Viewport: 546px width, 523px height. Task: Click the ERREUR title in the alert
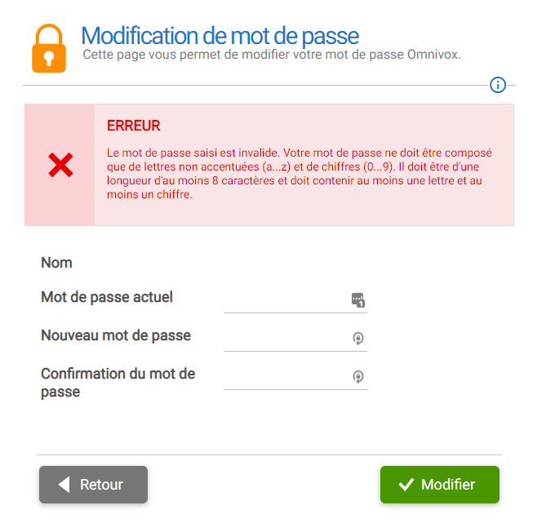coord(134,126)
